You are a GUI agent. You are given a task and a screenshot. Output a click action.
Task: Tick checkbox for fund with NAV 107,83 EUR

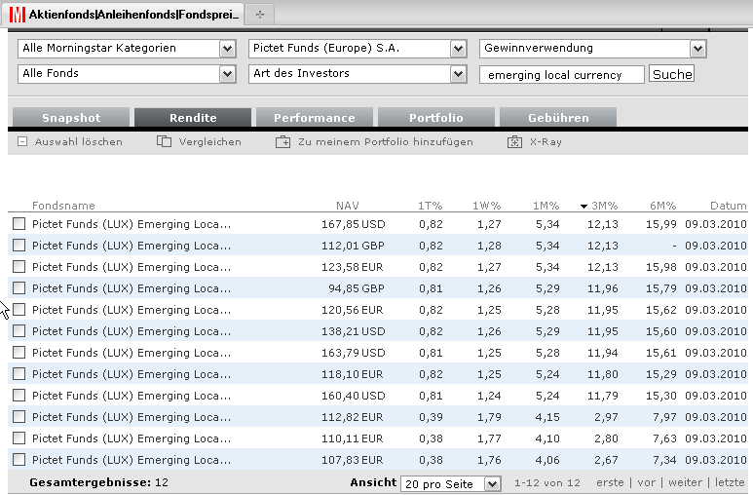pos(19,460)
